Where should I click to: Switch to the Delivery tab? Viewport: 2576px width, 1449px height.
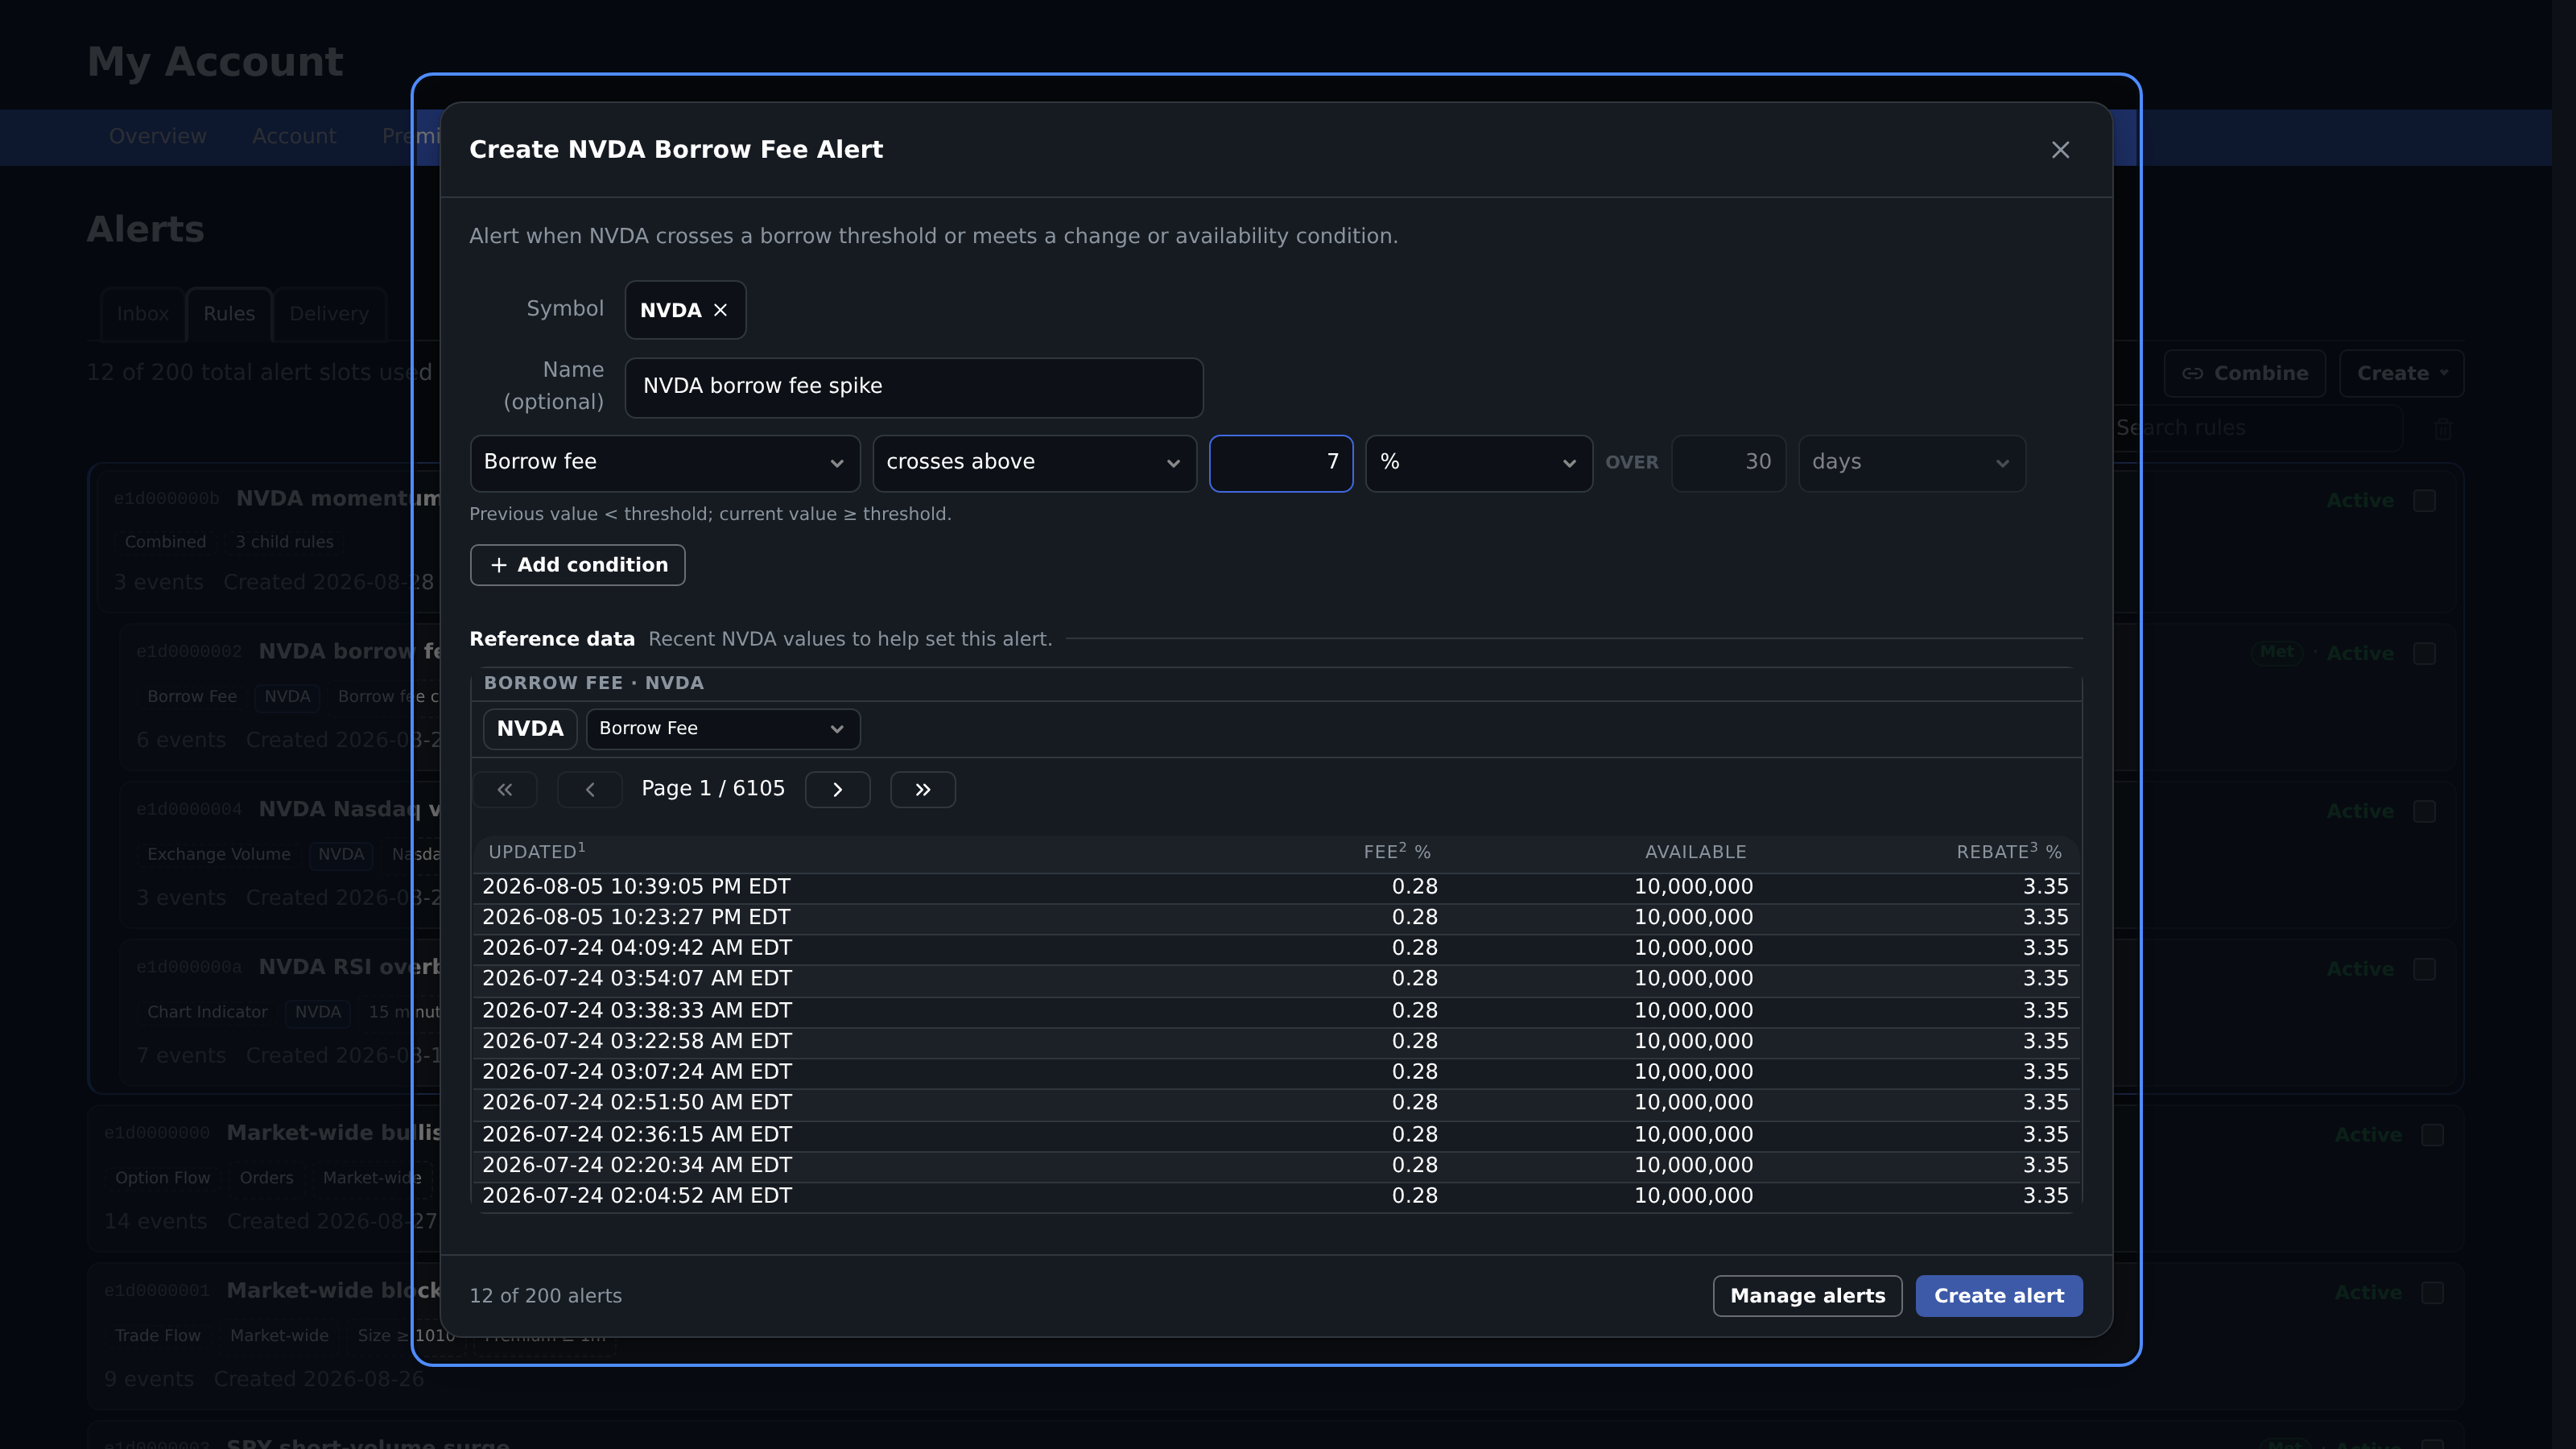pos(329,314)
